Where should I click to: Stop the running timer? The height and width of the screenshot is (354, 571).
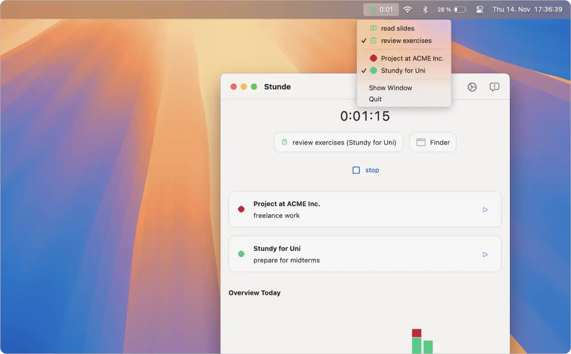pos(365,170)
